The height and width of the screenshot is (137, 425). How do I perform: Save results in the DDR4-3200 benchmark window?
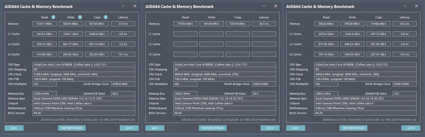click(14, 128)
